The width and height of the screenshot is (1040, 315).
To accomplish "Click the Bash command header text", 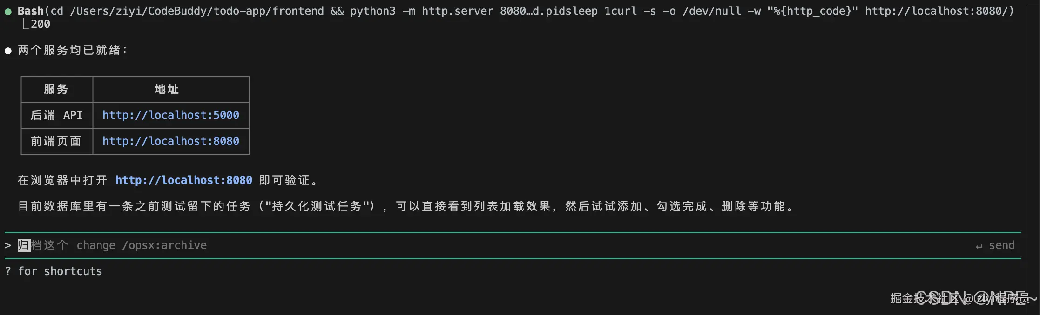I will point(516,11).
